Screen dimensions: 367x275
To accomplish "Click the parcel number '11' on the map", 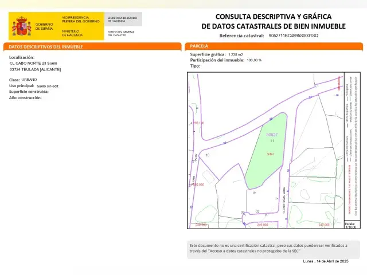I will point(272,141).
